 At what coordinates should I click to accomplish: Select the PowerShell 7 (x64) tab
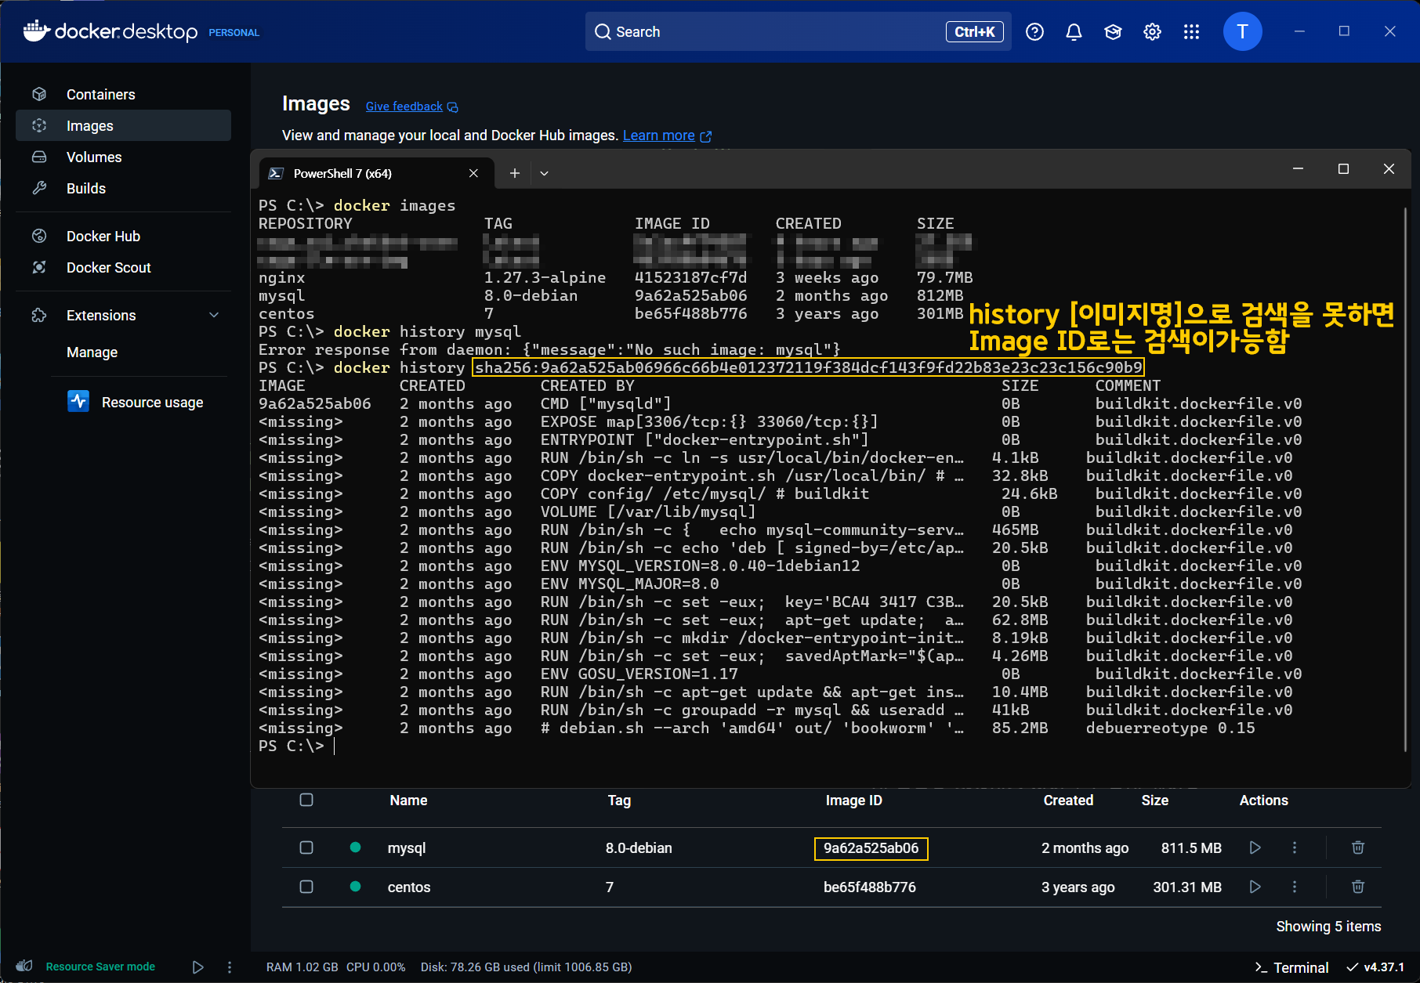coord(376,173)
